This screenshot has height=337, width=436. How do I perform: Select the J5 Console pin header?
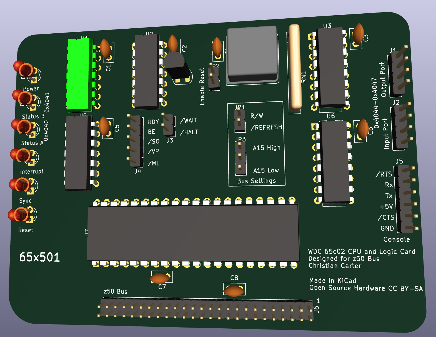405,199
